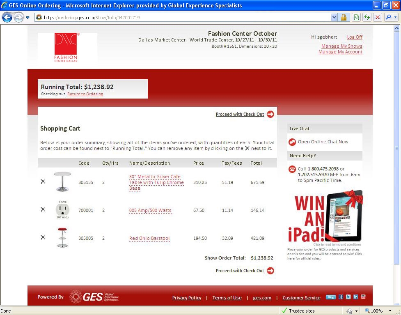Click the LinkedIn icon in footer

(355, 297)
